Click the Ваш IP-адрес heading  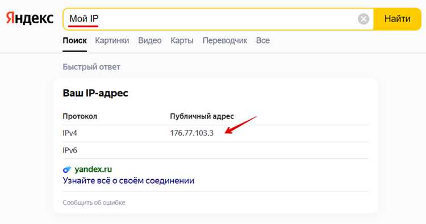point(95,93)
